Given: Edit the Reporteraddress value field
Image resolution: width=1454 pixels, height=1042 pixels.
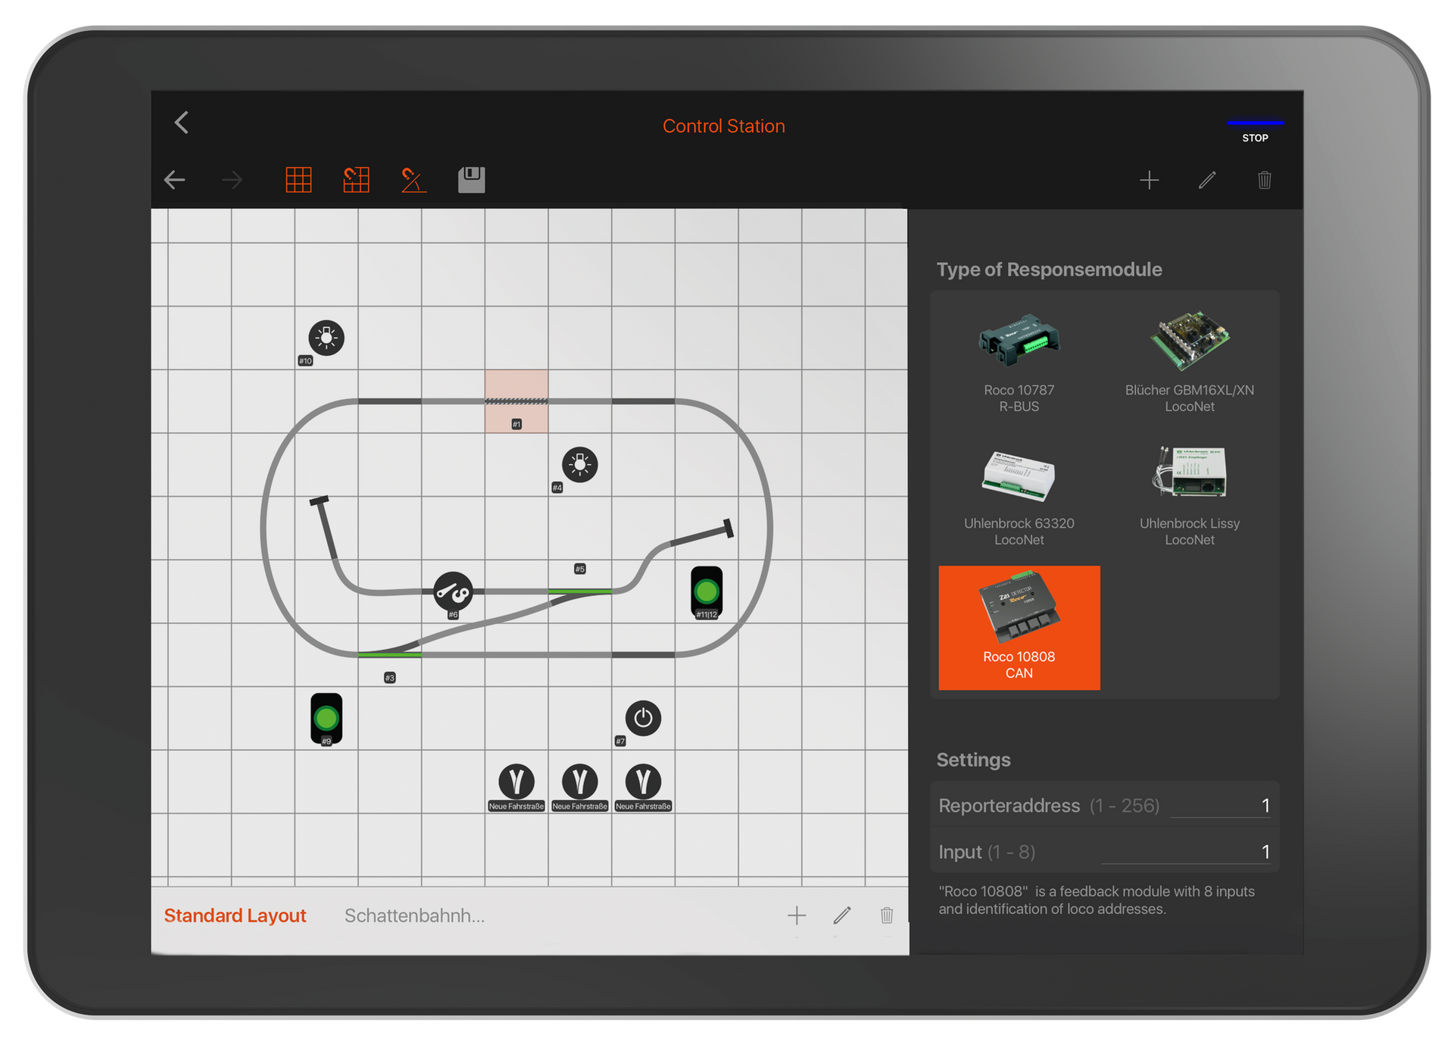Looking at the screenshot, I should click(1219, 805).
